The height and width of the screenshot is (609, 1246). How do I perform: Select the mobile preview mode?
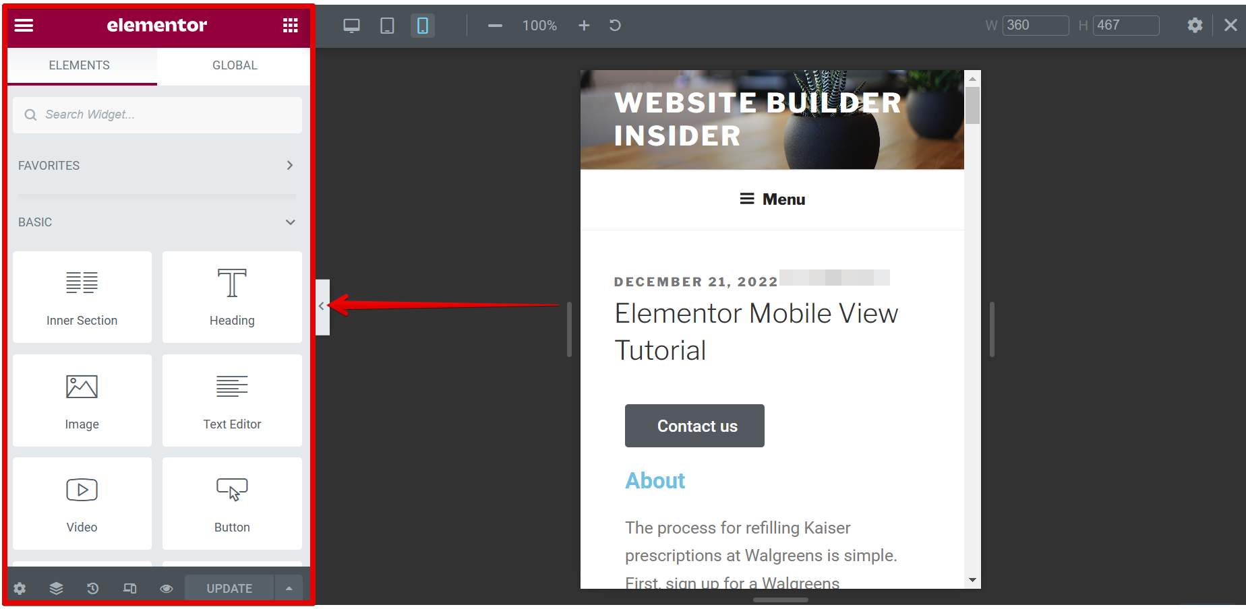click(423, 26)
